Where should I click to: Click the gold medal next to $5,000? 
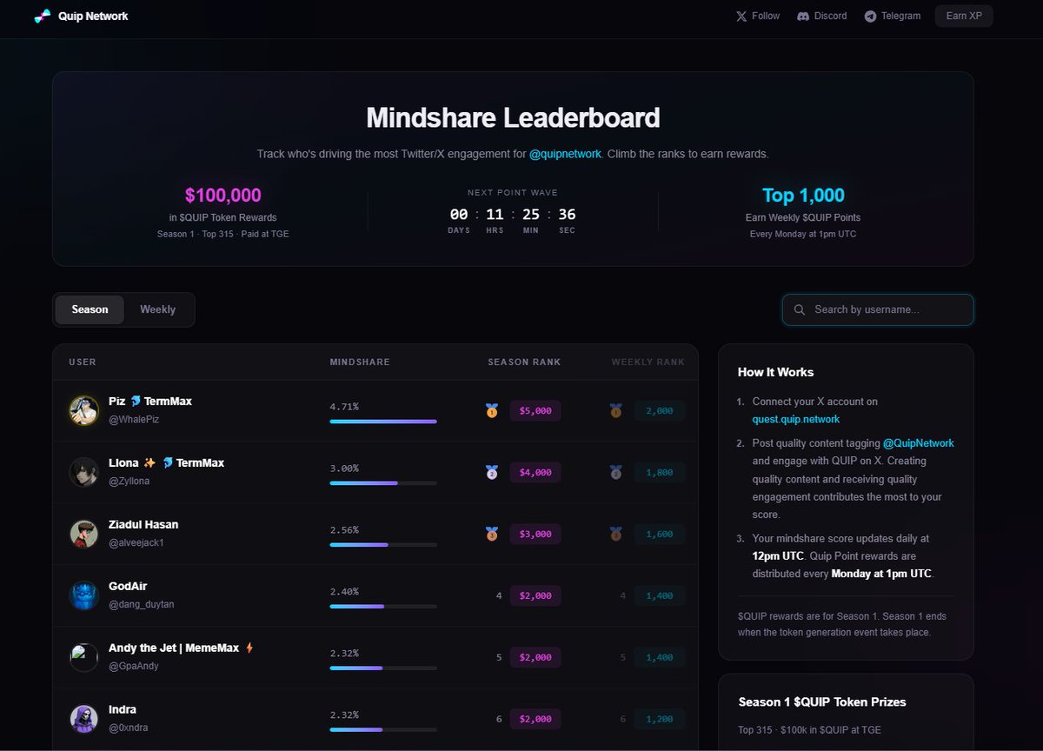pyautogui.click(x=492, y=410)
